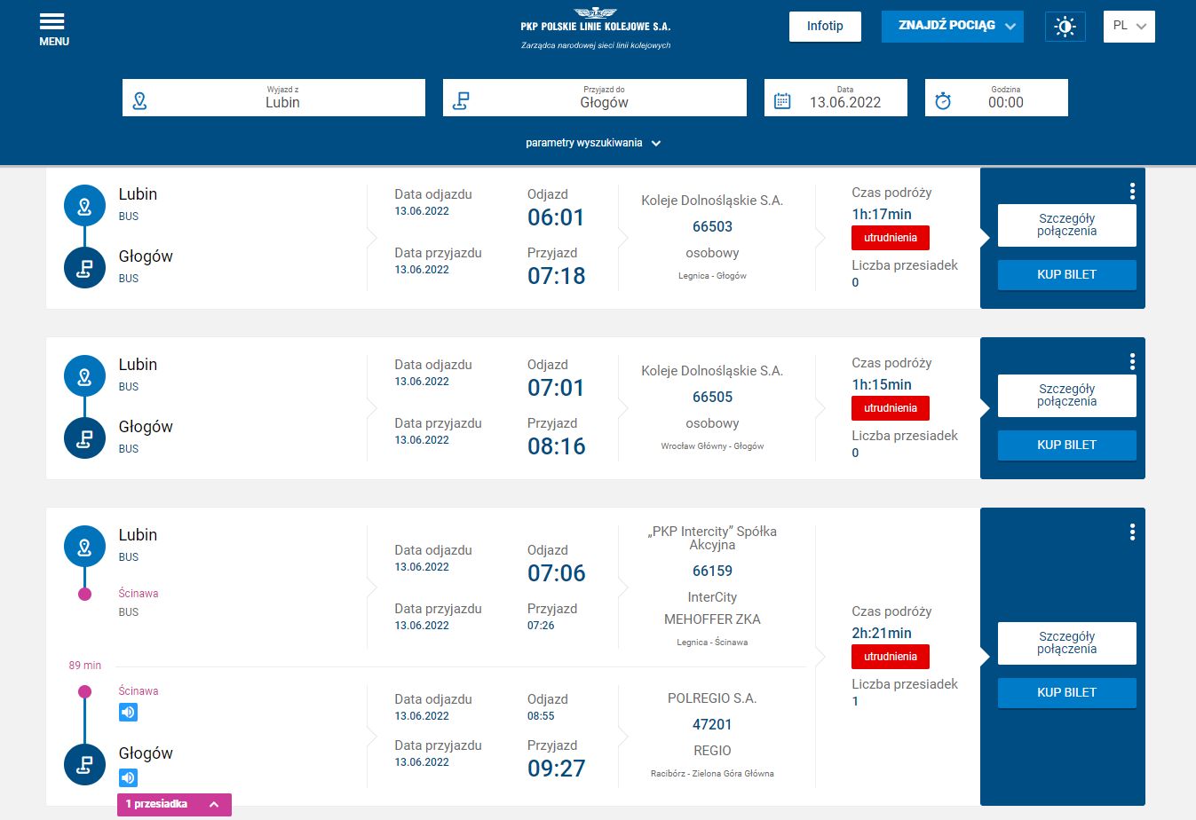Click the 89 min transfer time label
Image resolution: width=1196 pixels, height=820 pixels.
click(x=85, y=665)
